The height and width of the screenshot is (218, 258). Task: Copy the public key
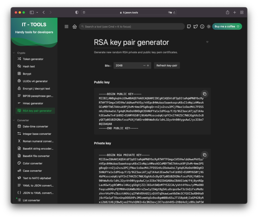point(205,94)
